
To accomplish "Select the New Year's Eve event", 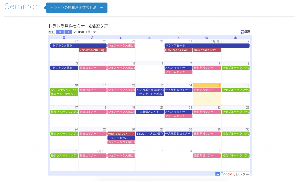I will pos(178,50).
